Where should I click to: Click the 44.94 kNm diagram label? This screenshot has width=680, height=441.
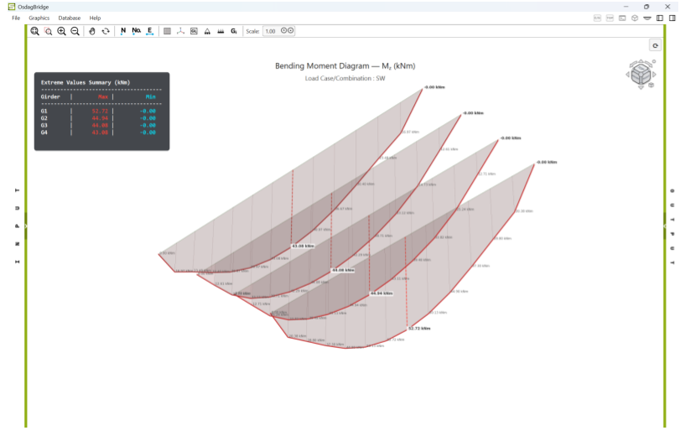[x=382, y=293]
